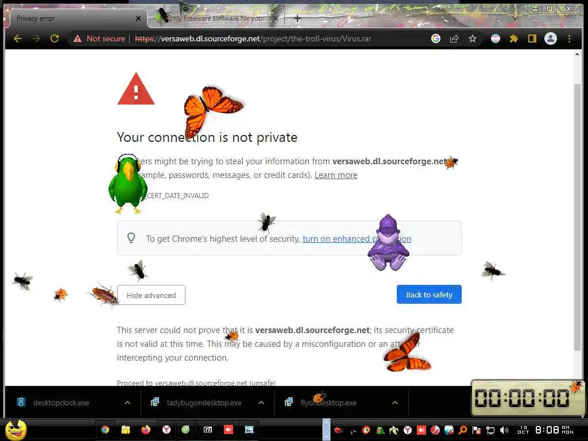Click the Not secure warning triangle icon

[x=78, y=38]
